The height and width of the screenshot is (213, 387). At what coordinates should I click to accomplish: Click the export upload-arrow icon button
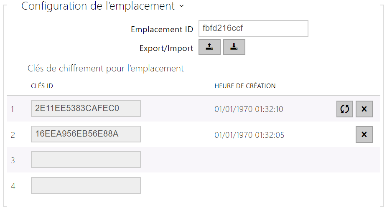209,48
